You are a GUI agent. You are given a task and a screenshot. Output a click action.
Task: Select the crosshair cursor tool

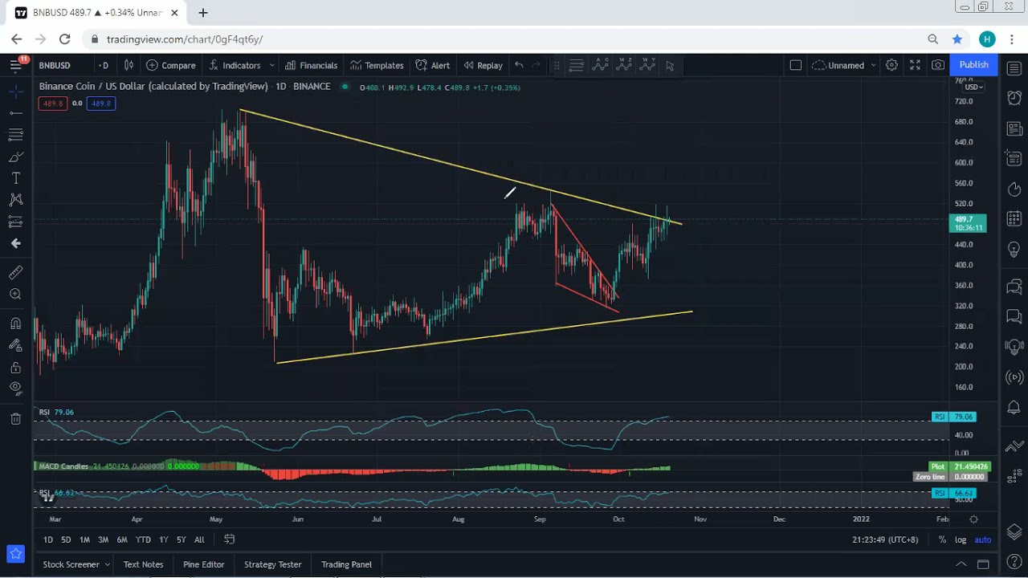(x=15, y=92)
